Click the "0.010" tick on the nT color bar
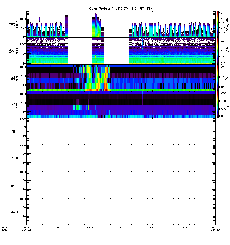The height and width of the screenshot is (245, 230). pos(223,109)
